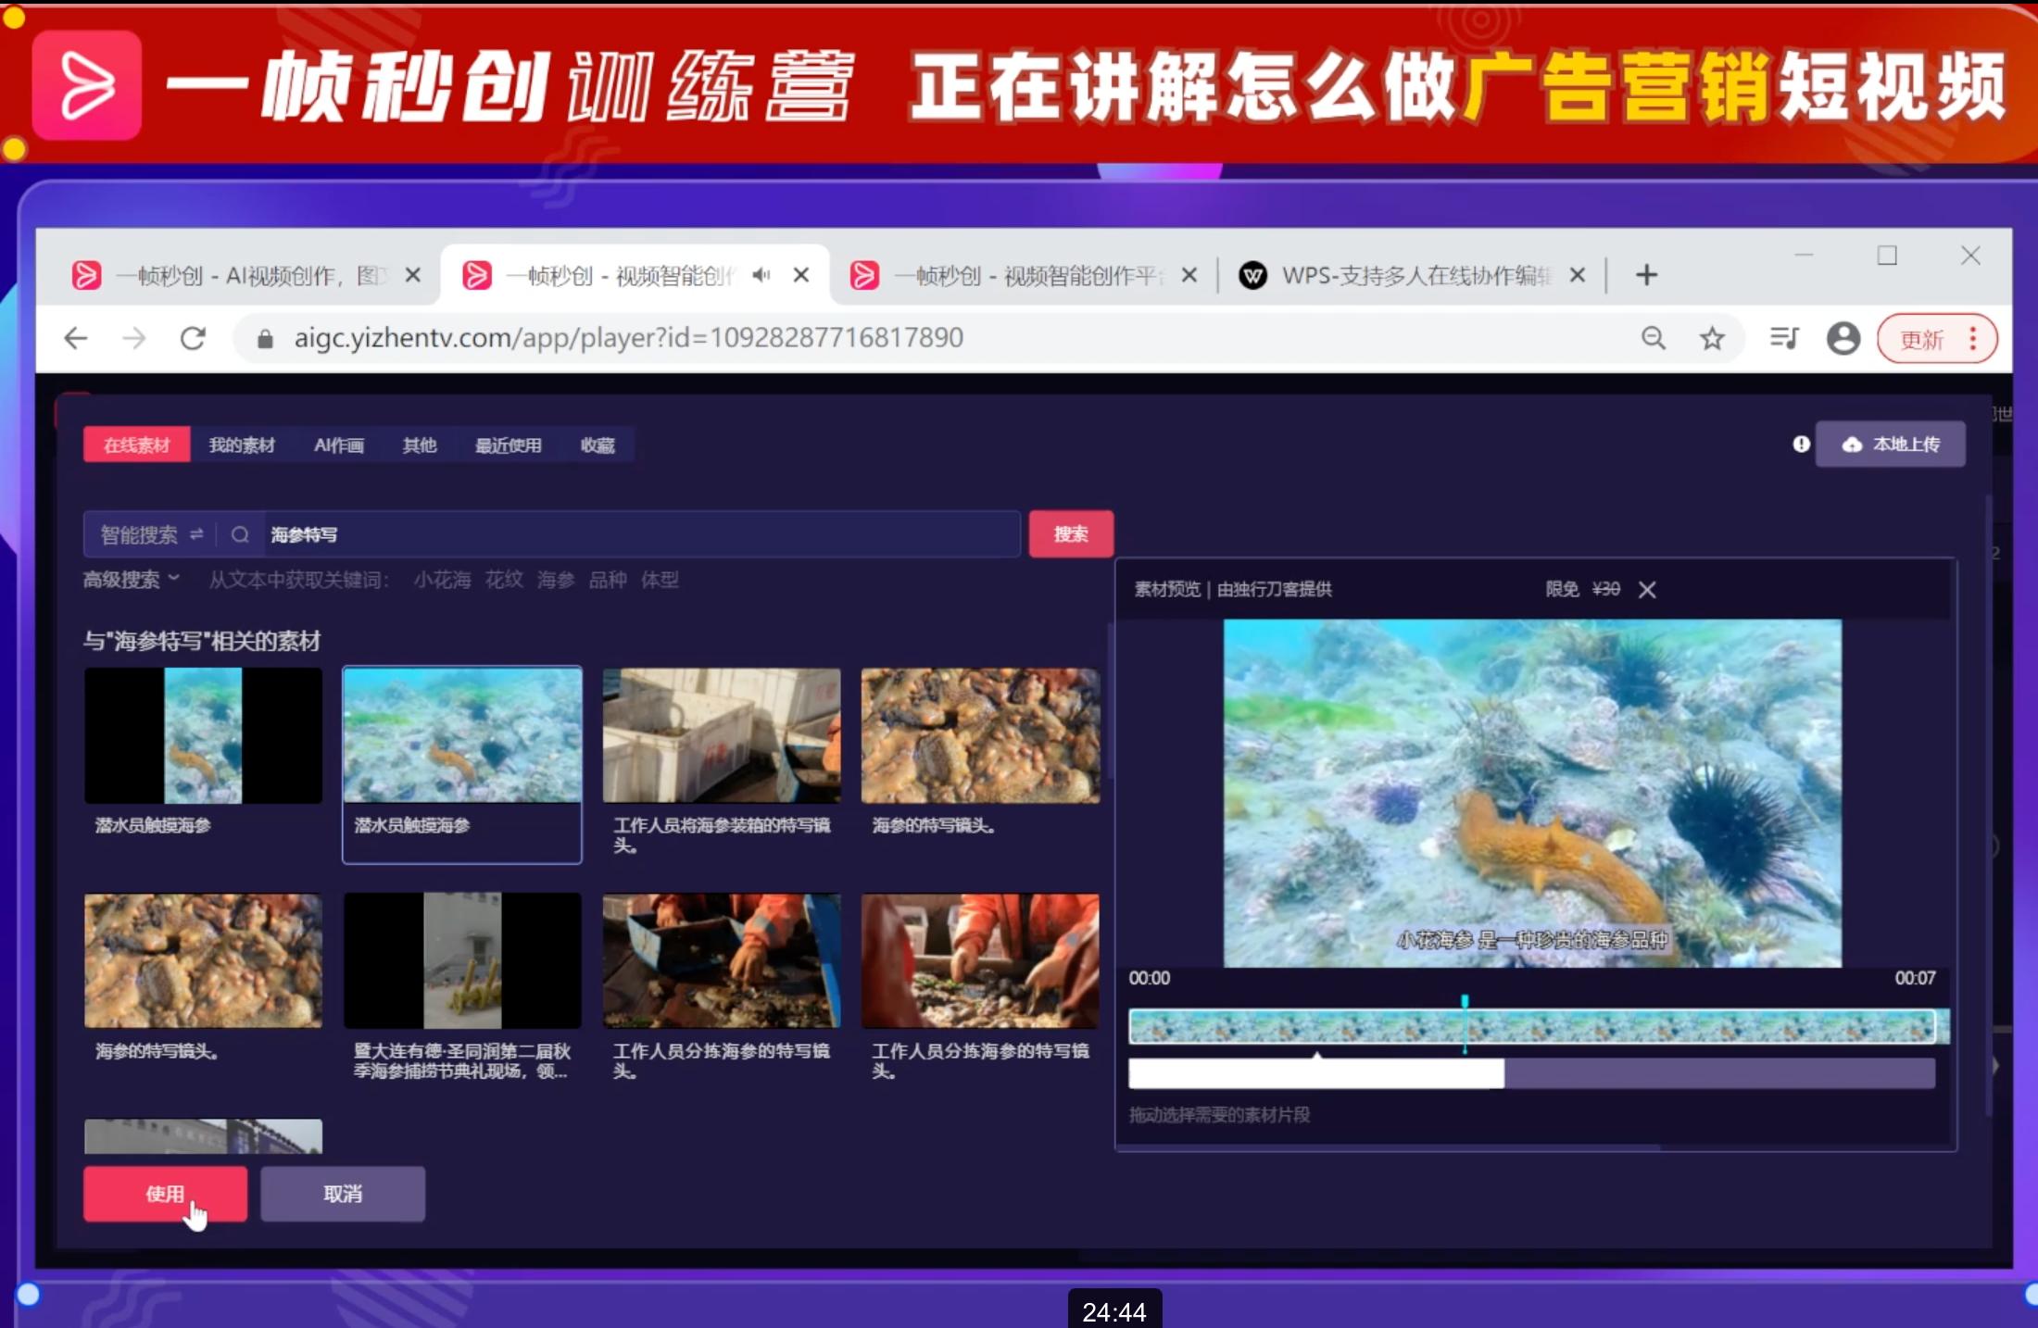The height and width of the screenshot is (1328, 2038).
Task: Expand the 高级搜索 advanced search options
Action: click(x=130, y=579)
